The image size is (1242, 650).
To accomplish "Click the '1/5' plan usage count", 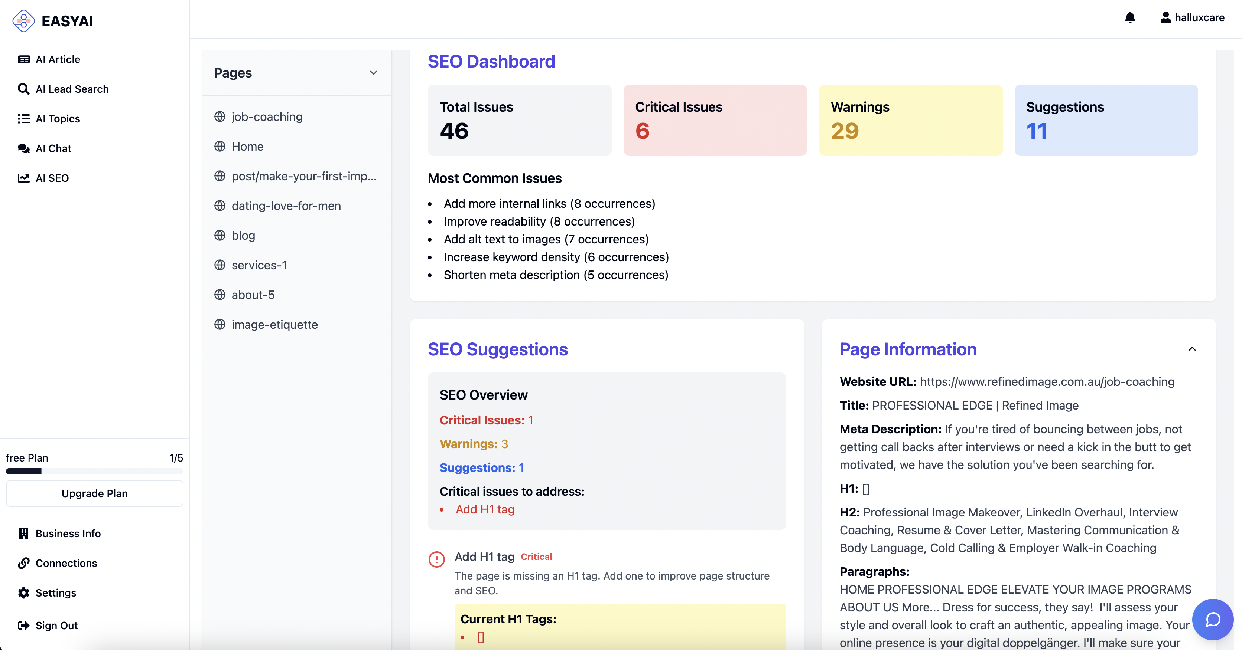I will [176, 458].
